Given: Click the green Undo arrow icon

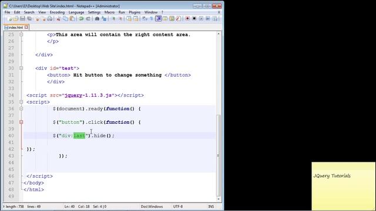Looking at the screenshot, I should pos(81,19).
